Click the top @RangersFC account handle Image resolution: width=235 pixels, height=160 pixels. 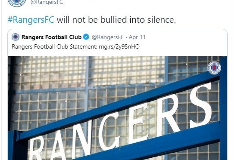coord(47,2)
